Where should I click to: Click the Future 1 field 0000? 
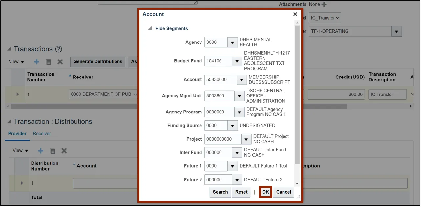(x=216, y=166)
